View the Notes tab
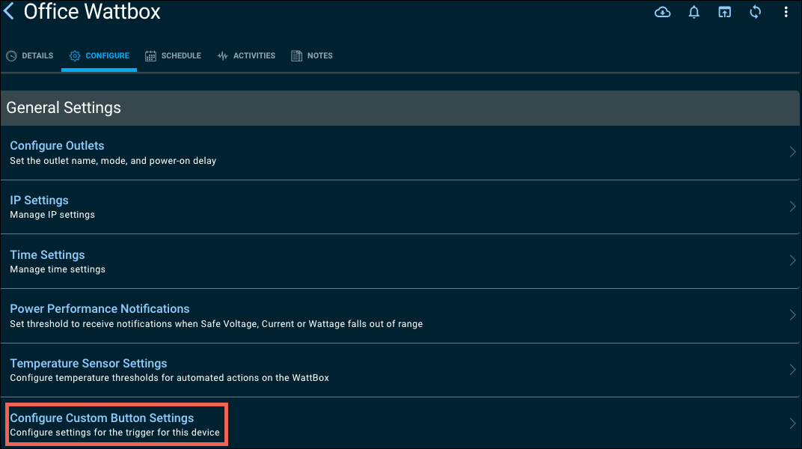 click(x=312, y=56)
